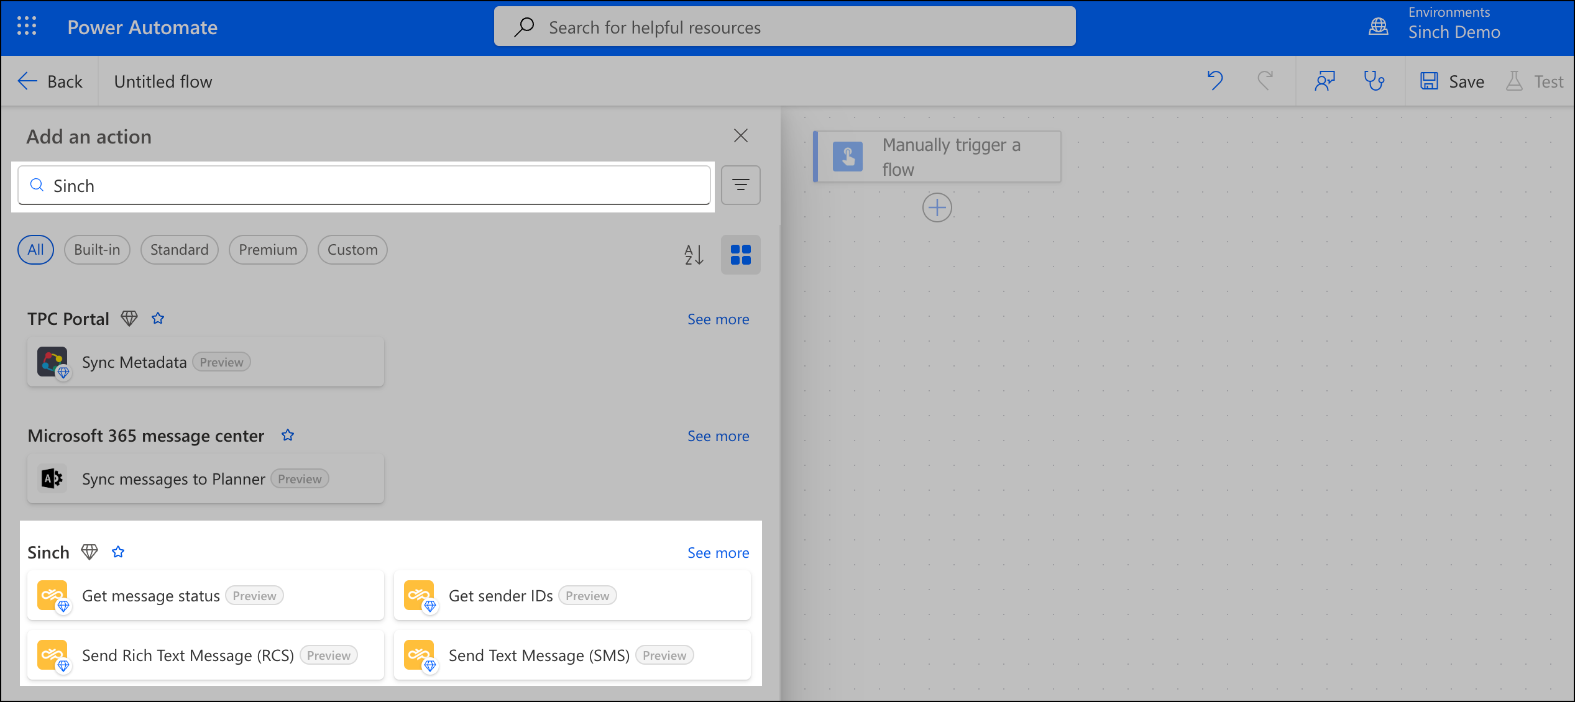This screenshot has width=1575, height=702.
Task: Add the Get sender IDs action
Action: coord(572,596)
